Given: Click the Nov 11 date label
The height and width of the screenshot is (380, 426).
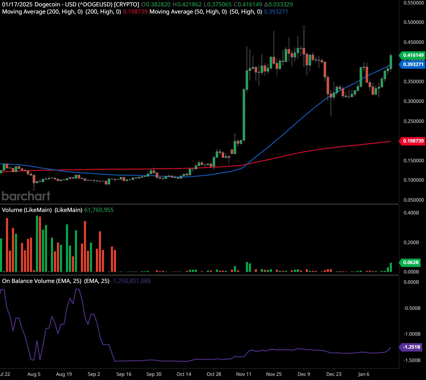Looking at the screenshot, I should (244, 374).
